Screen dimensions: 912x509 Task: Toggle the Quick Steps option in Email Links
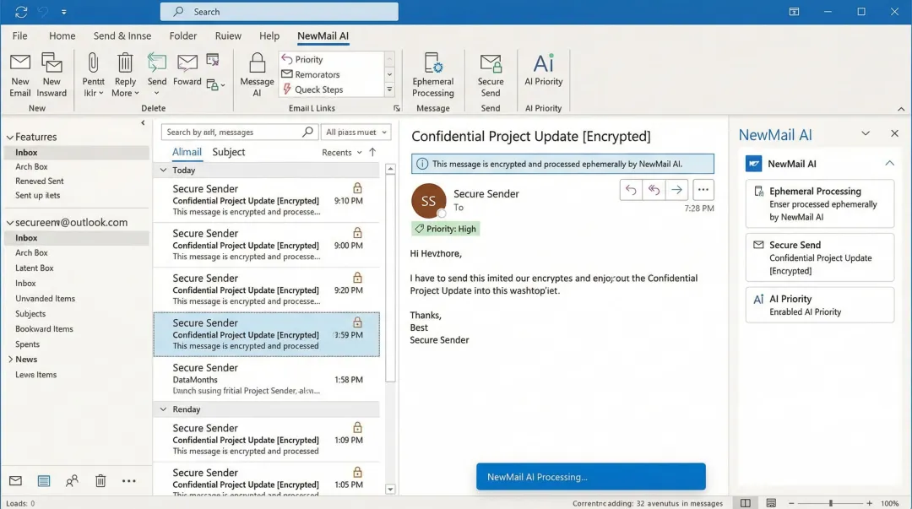320,89
